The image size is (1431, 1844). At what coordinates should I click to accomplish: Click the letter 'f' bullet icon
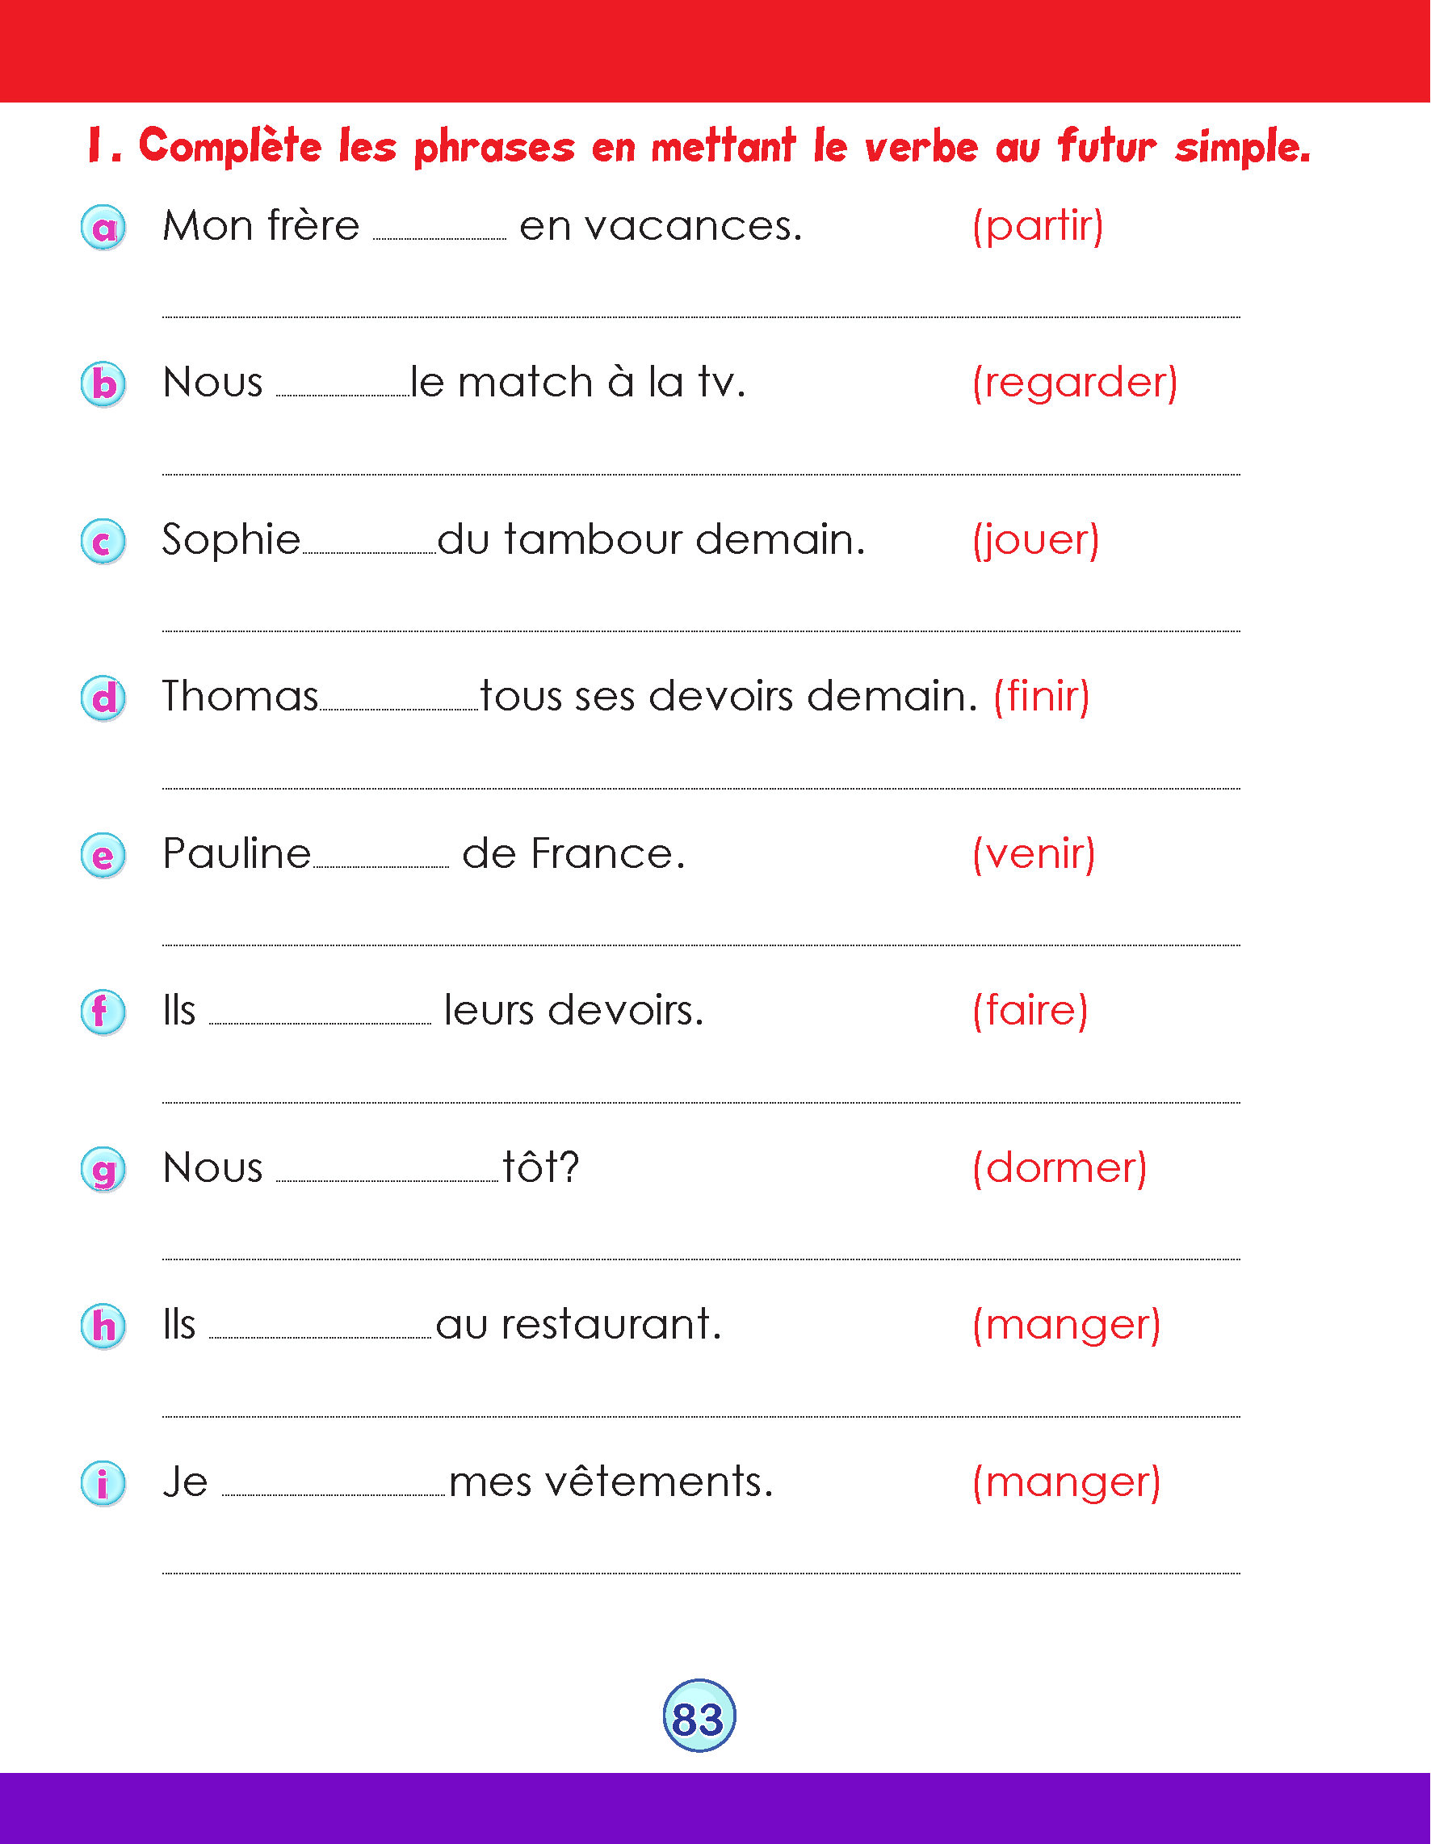click(103, 1012)
